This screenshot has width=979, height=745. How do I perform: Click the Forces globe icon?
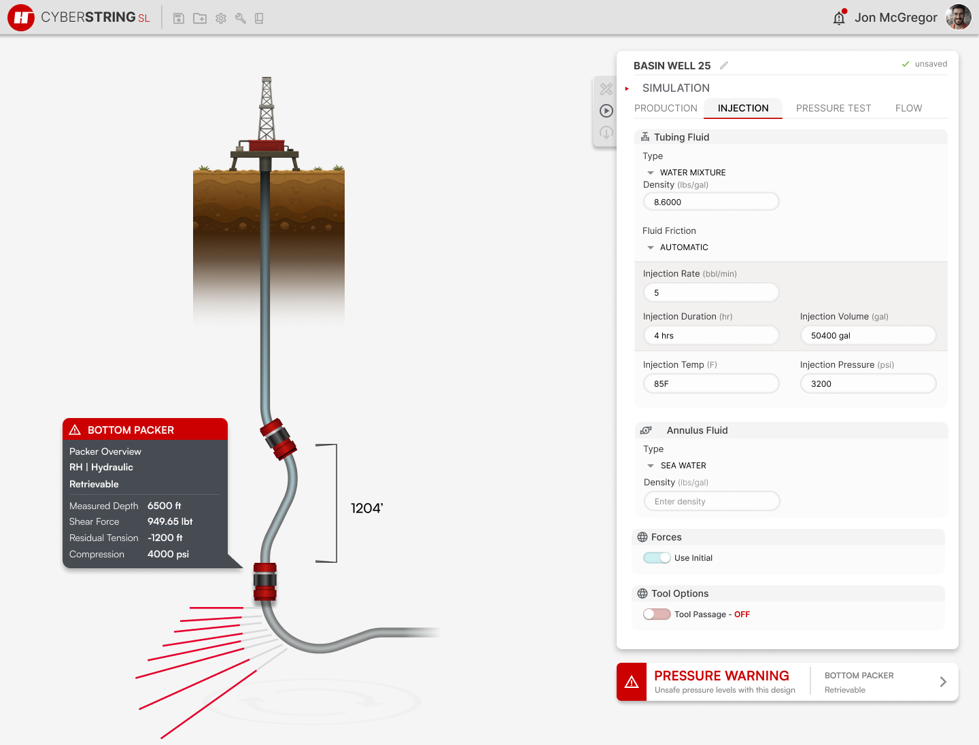[x=642, y=537]
